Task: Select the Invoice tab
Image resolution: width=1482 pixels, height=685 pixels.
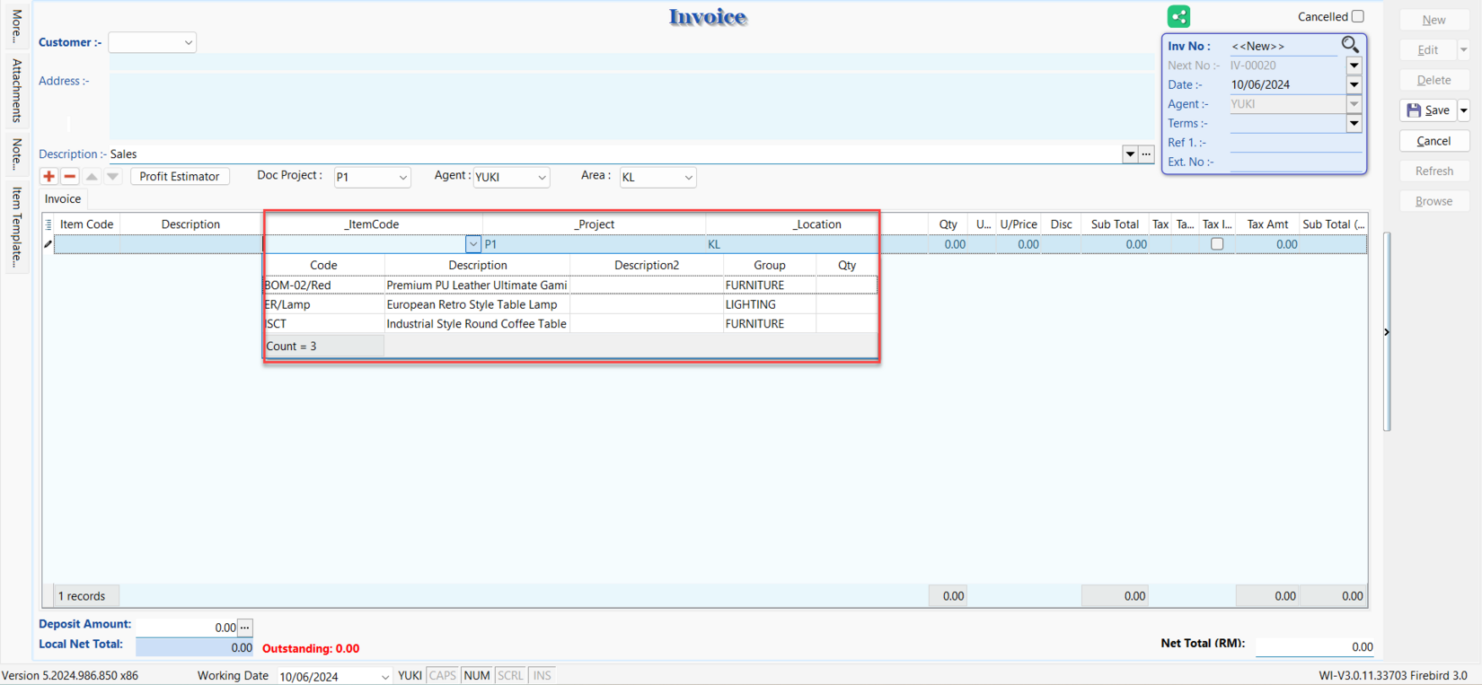Action: (x=63, y=199)
